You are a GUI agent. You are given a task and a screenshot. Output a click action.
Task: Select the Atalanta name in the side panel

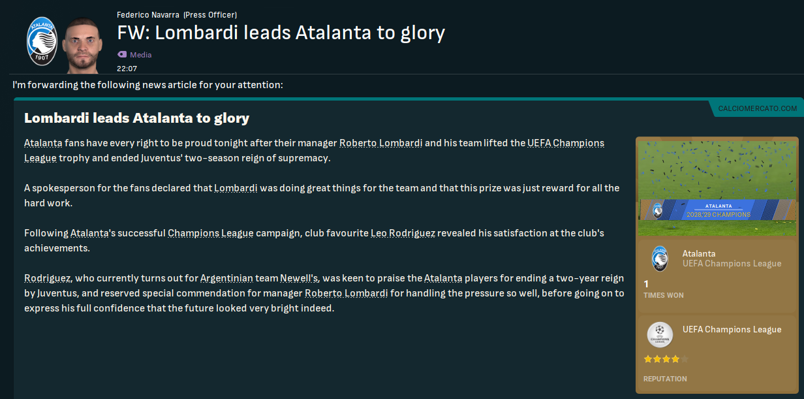coord(699,253)
